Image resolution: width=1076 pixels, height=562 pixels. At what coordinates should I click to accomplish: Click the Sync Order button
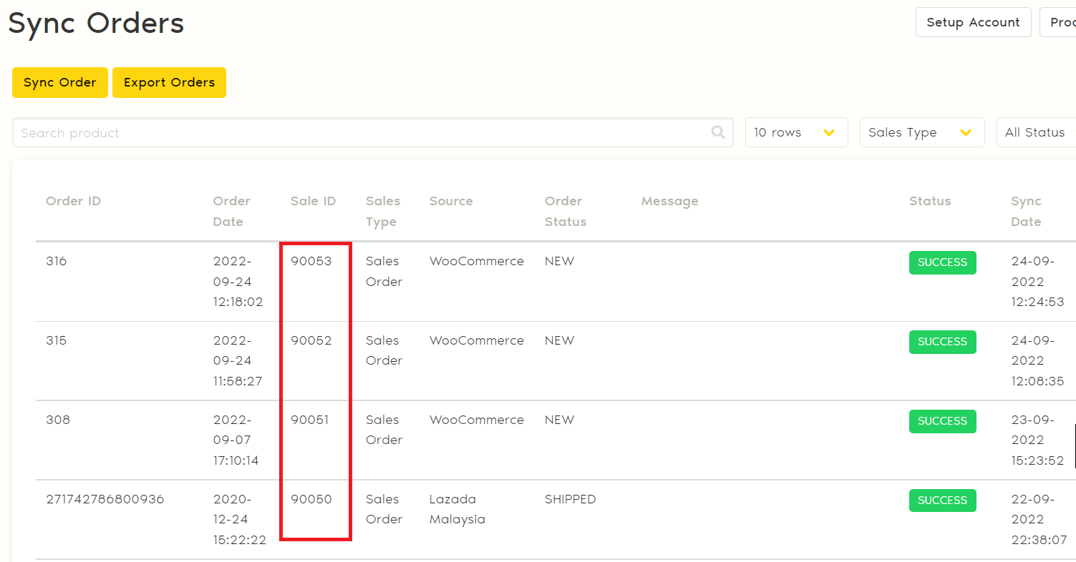click(x=60, y=82)
